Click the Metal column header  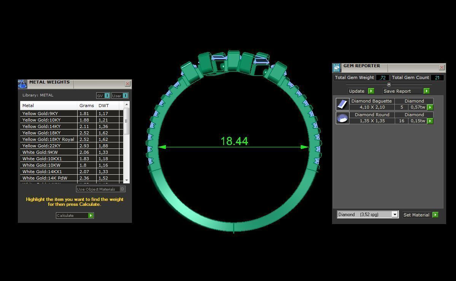pyautogui.click(x=49, y=106)
